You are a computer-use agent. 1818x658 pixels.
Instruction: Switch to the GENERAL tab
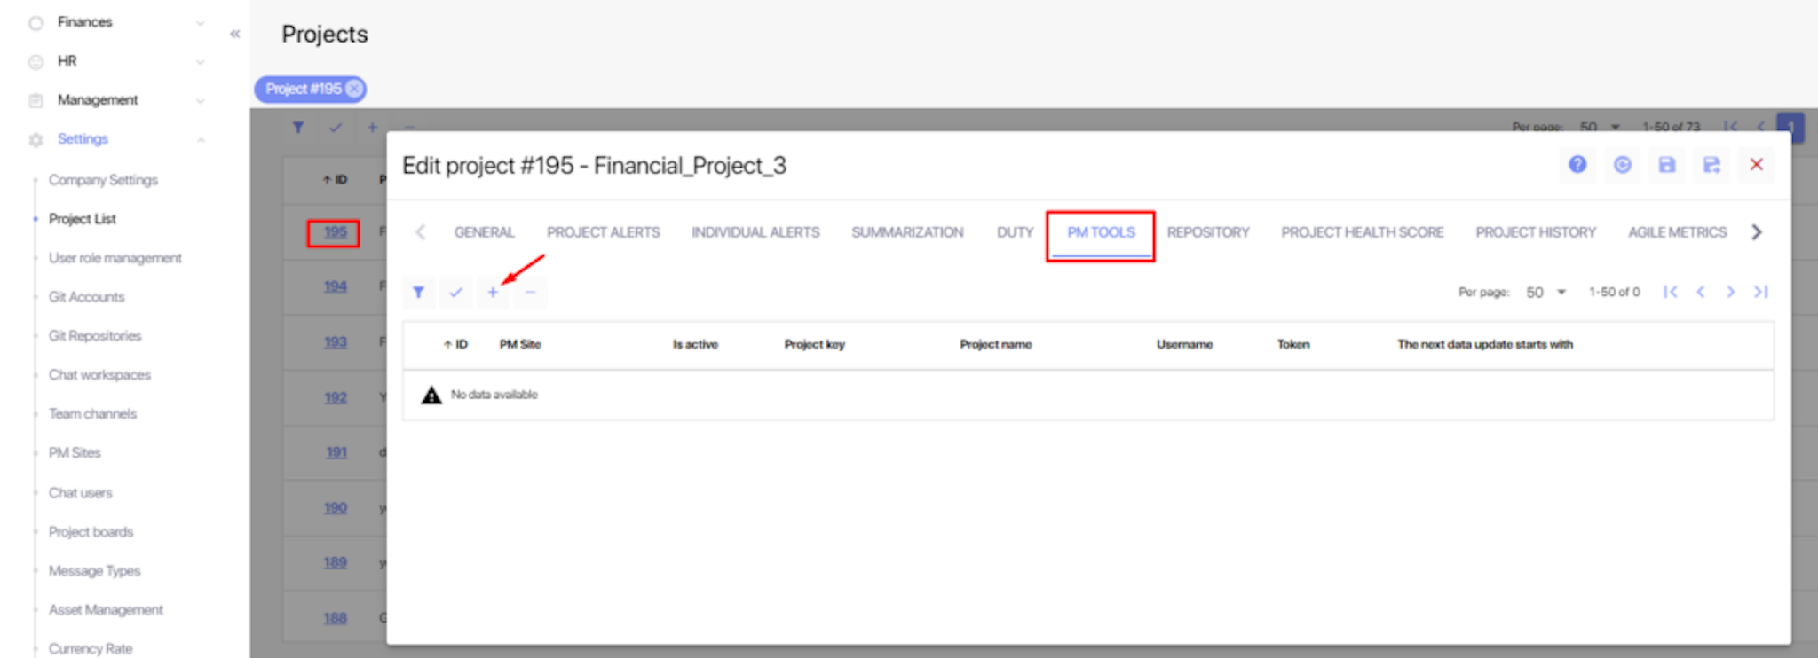pos(484,232)
